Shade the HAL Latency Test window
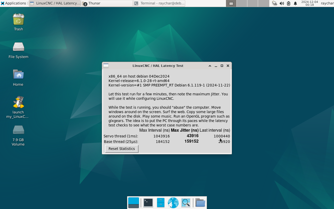Screen dimensions: 334x209 pos(210,66)
